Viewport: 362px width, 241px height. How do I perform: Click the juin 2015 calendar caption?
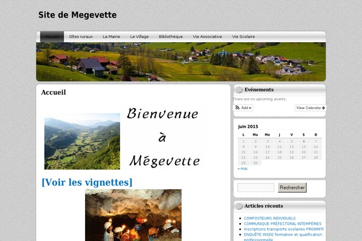pyautogui.click(x=248, y=127)
